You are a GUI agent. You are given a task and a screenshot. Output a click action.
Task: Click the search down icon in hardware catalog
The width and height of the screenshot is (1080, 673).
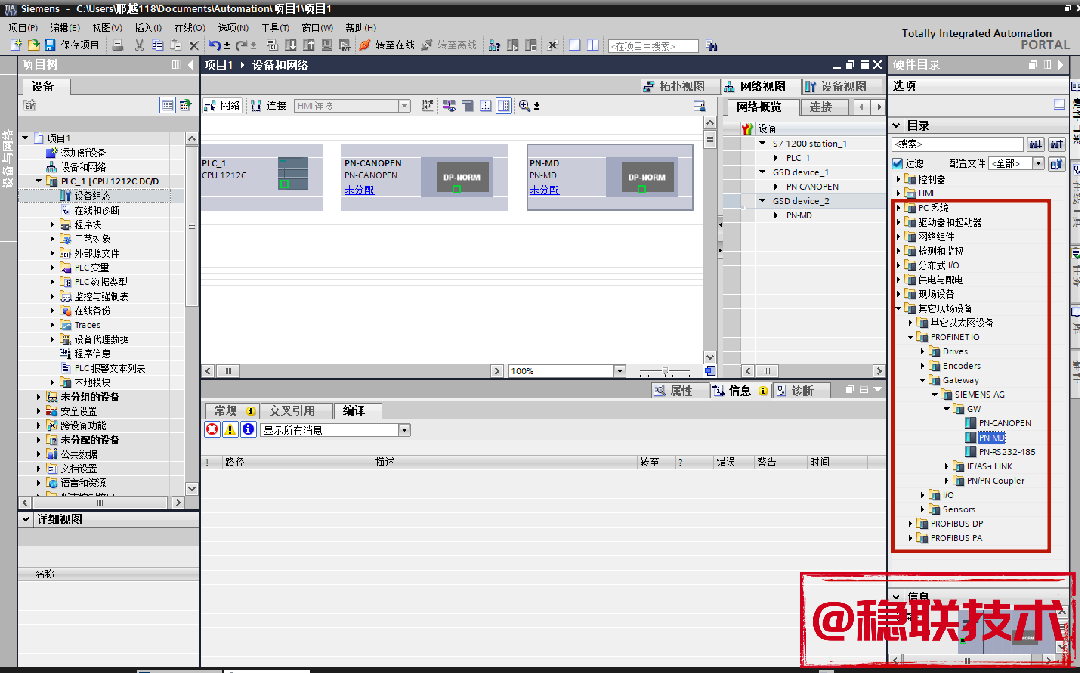point(1035,144)
